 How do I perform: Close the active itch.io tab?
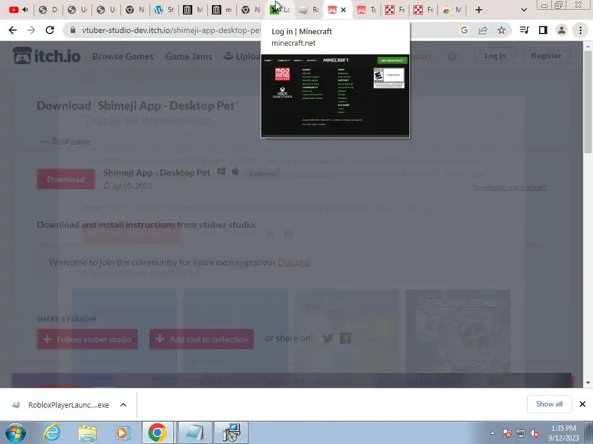[x=343, y=10]
